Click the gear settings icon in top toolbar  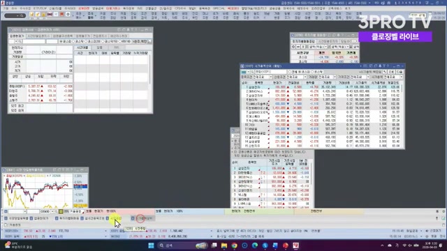68,14
